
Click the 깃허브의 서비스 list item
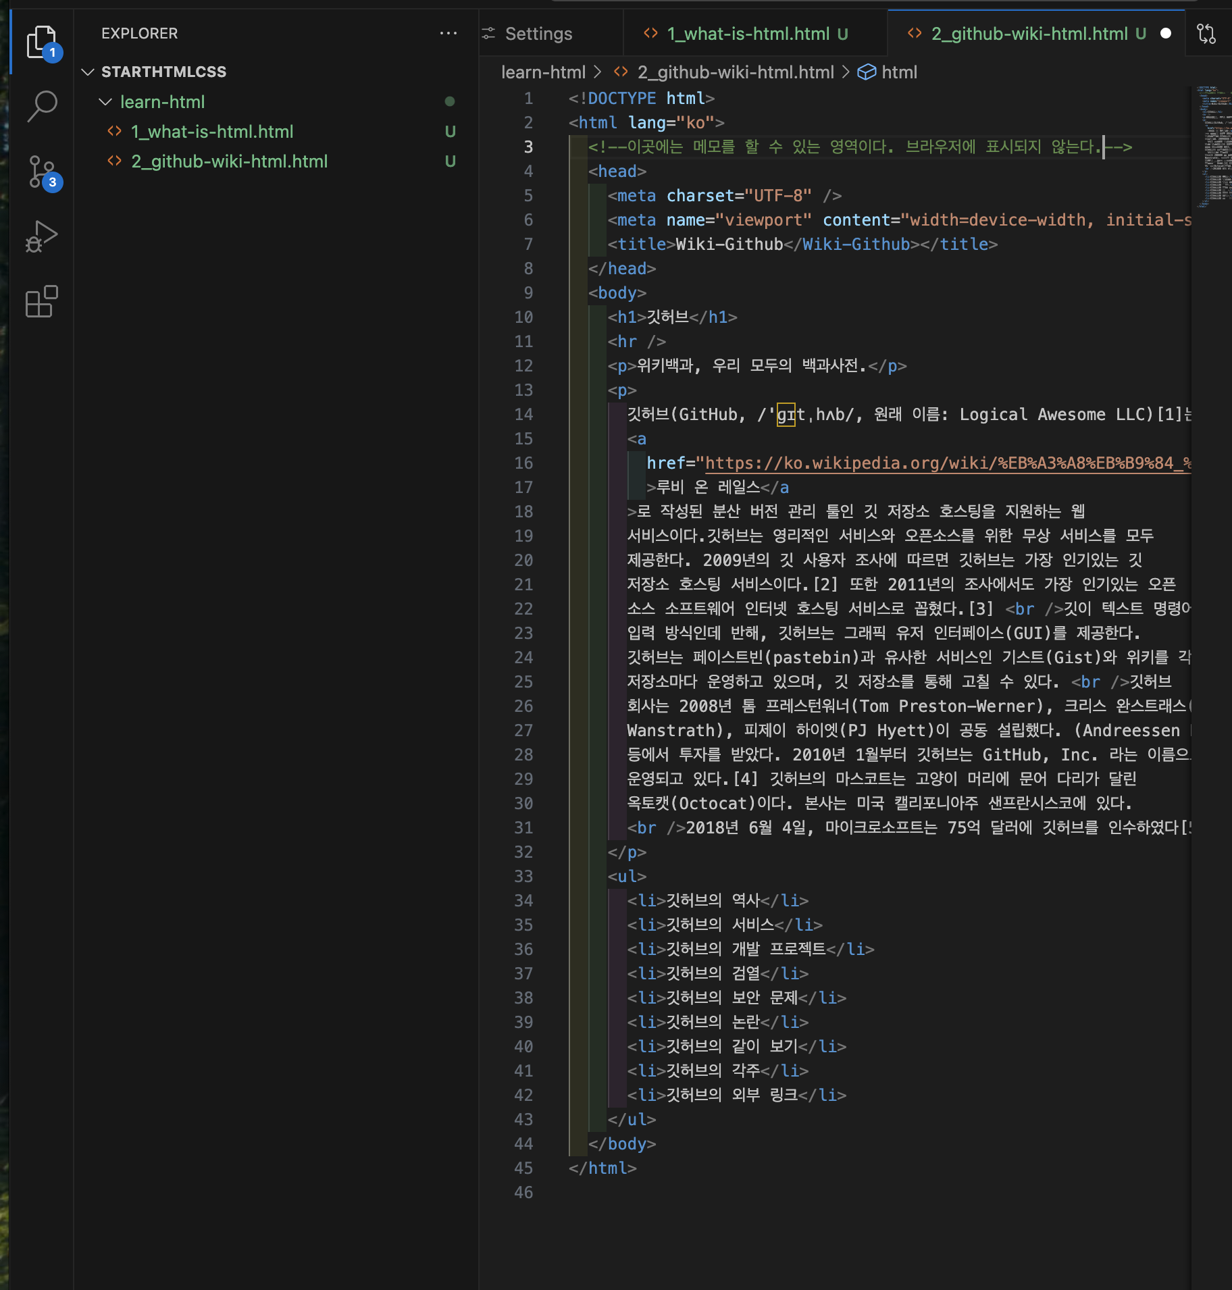coord(725,925)
